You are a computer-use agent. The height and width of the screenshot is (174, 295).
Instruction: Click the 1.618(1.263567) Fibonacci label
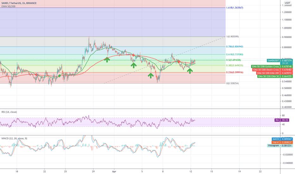click(235, 8)
